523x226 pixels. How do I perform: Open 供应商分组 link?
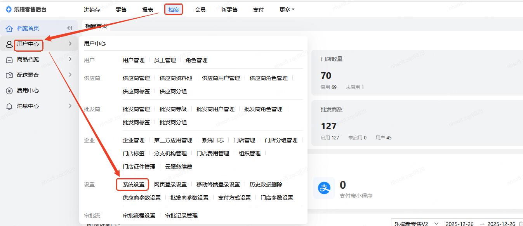(173, 91)
